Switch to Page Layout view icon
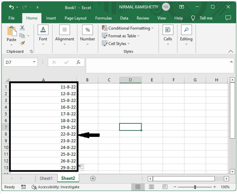Image resolution: width=237 pixels, height=194 pixels. point(151,187)
